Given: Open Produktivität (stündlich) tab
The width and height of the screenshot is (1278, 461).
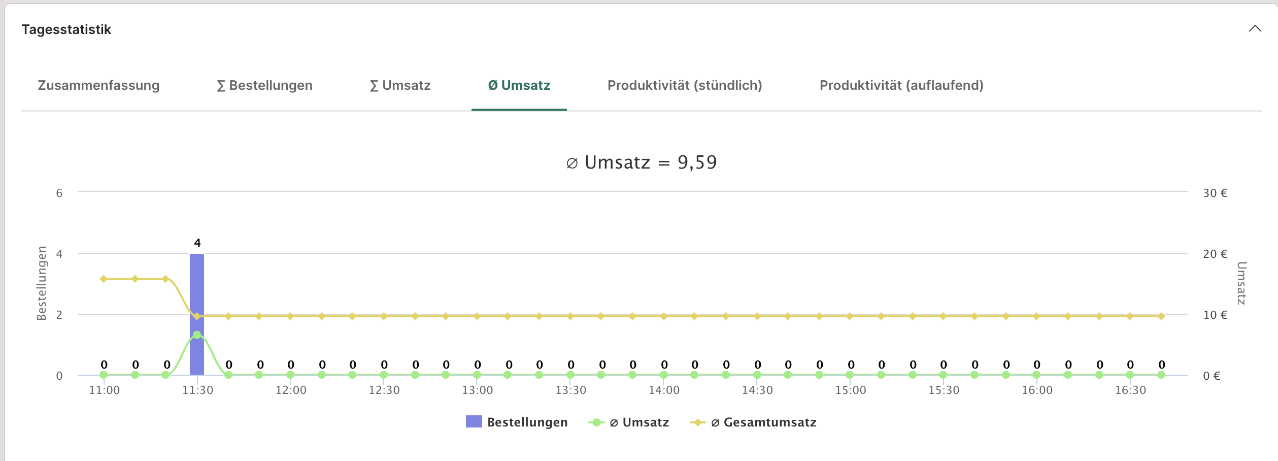Looking at the screenshot, I should click(x=685, y=85).
